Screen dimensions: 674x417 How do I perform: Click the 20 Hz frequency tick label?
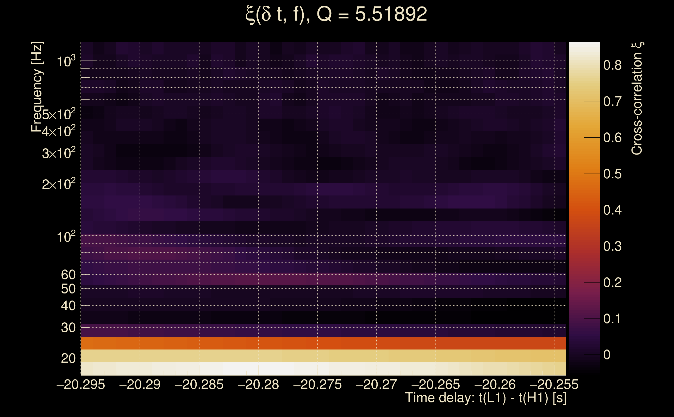pos(68,359)
